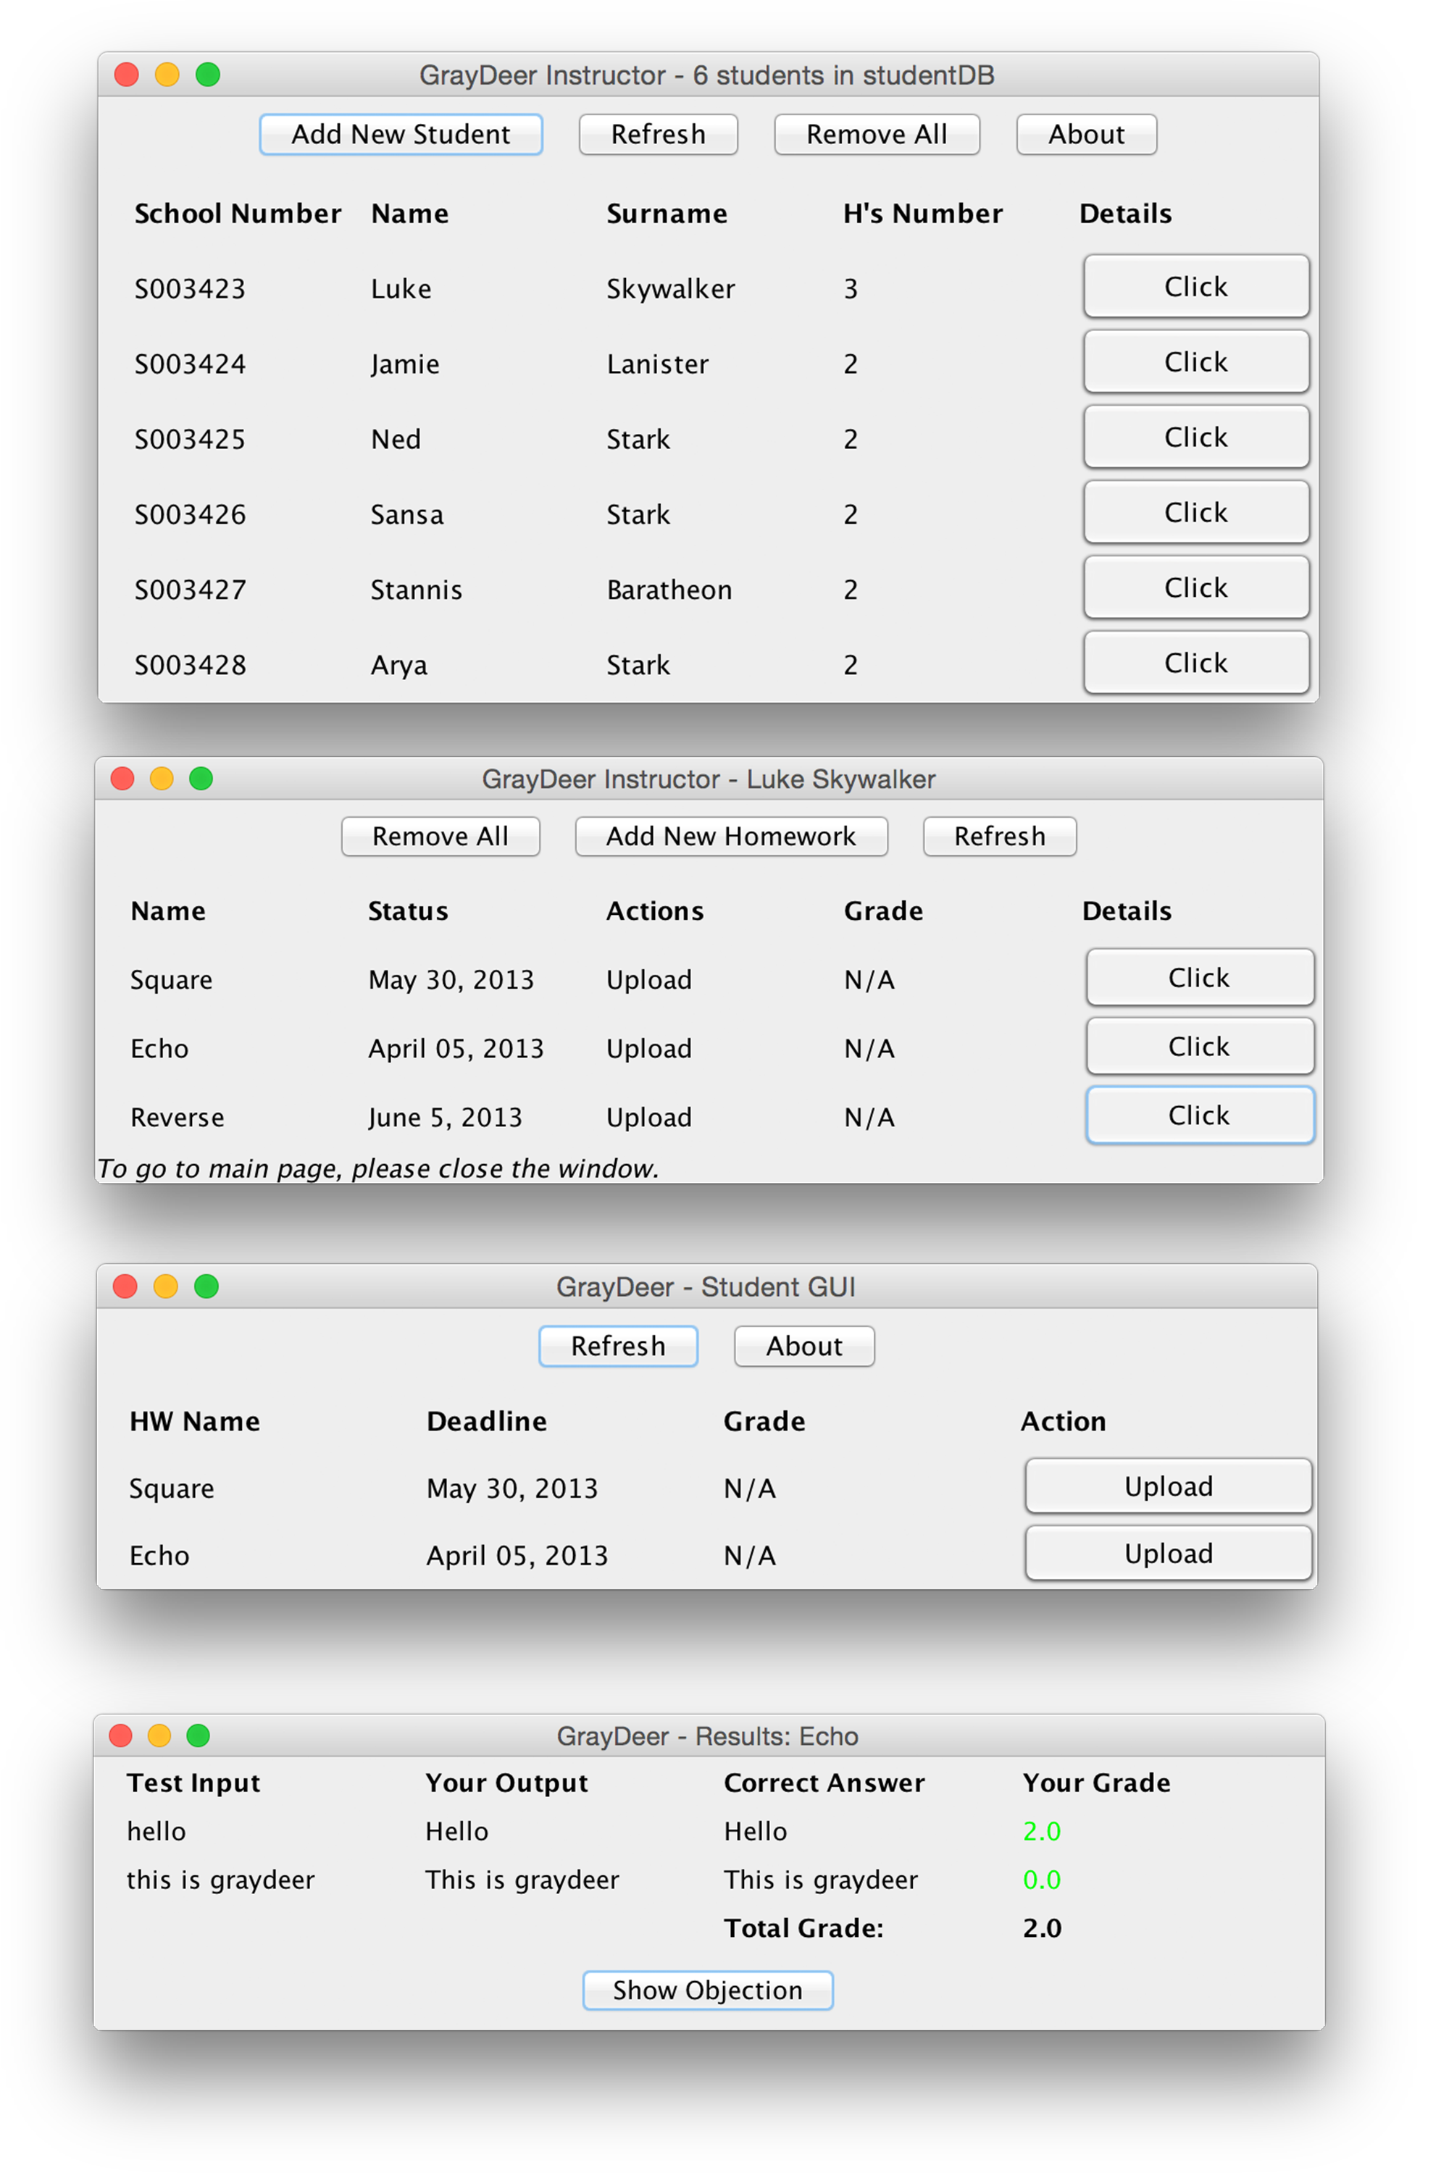Open About in the Instructor main window
This screenshot has width=1449, height=2173.
[1086, 135]
